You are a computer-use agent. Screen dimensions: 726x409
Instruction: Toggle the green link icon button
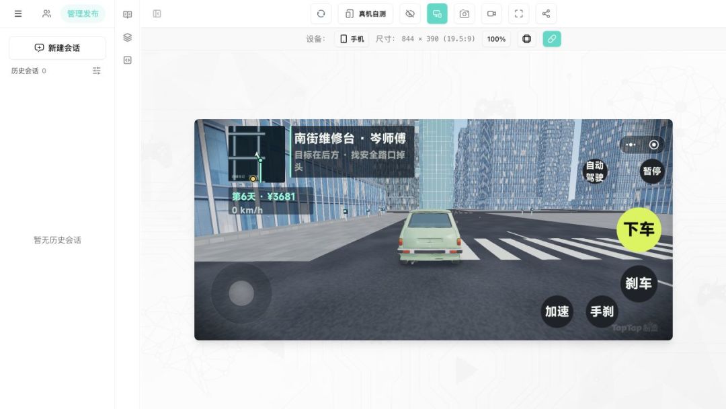click(x=551, y=39)
